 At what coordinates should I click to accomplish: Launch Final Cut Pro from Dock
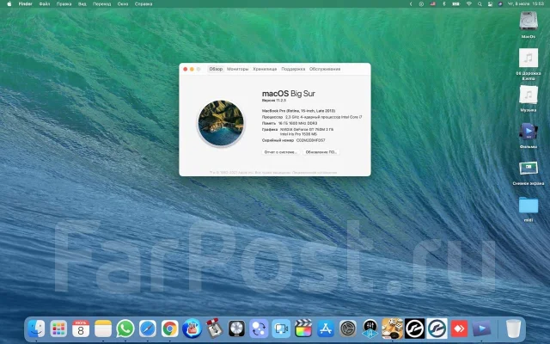pos(303,329)
